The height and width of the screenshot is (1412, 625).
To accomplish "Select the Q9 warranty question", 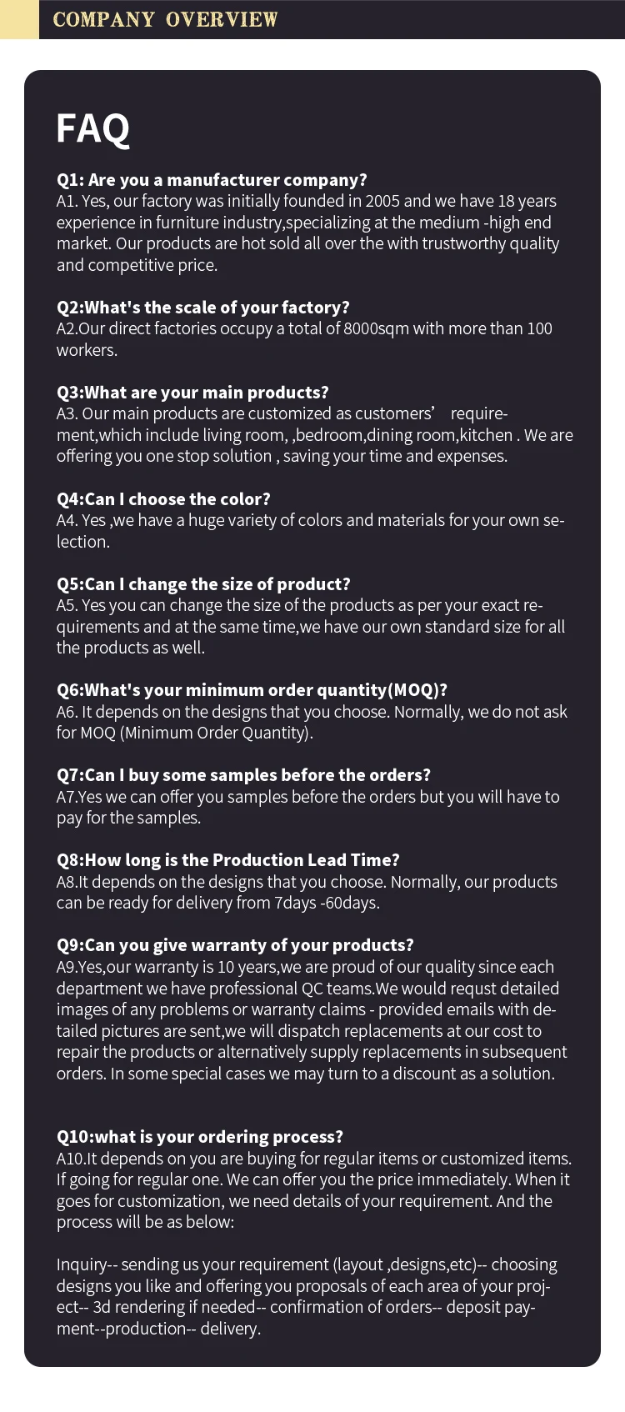I will [x=235, y=945].
